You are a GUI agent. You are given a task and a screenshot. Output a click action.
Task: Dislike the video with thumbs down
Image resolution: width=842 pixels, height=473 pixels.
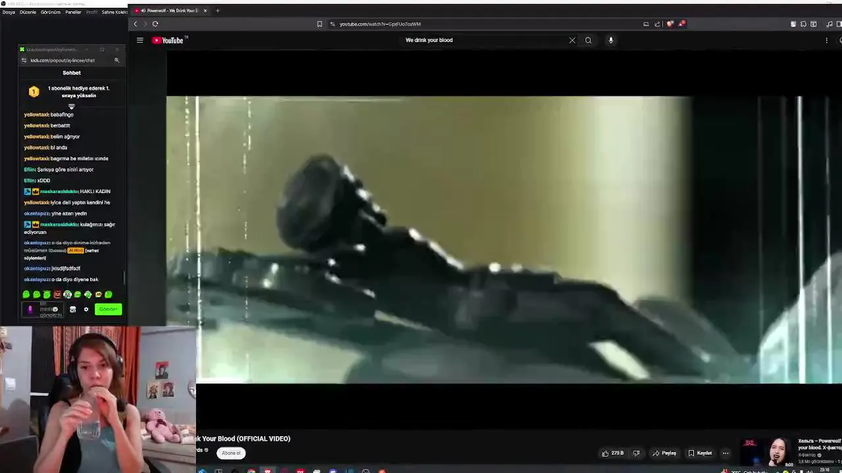(x=636, y=453)
